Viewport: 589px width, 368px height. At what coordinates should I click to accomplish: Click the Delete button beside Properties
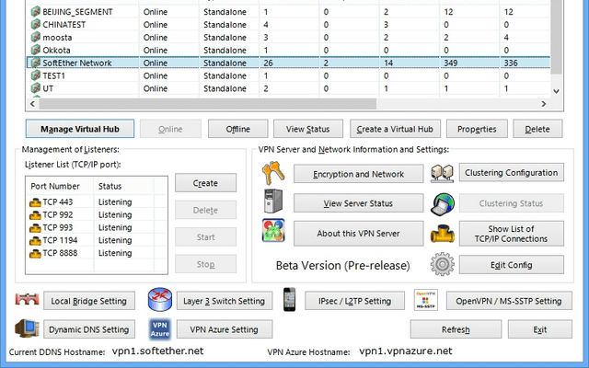click(x=537, y=129)
